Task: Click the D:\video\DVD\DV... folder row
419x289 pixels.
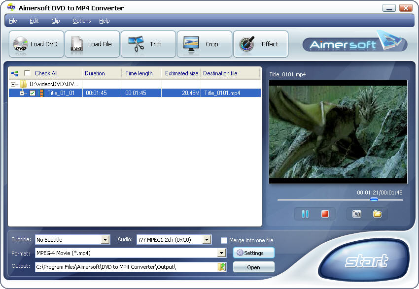Action: (54, 84)
